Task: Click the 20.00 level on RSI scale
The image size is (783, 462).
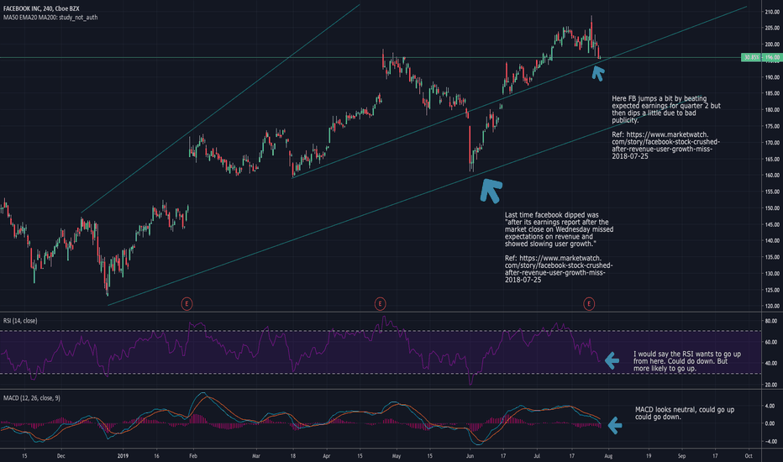Action: [x=770, y=385]
